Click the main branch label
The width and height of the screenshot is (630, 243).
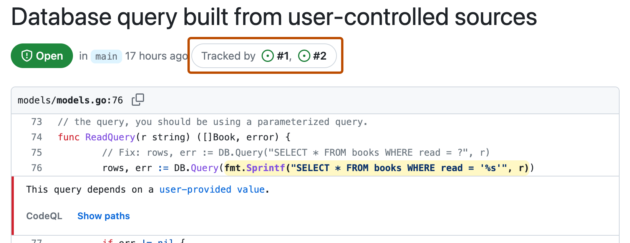tap(106, 56)
